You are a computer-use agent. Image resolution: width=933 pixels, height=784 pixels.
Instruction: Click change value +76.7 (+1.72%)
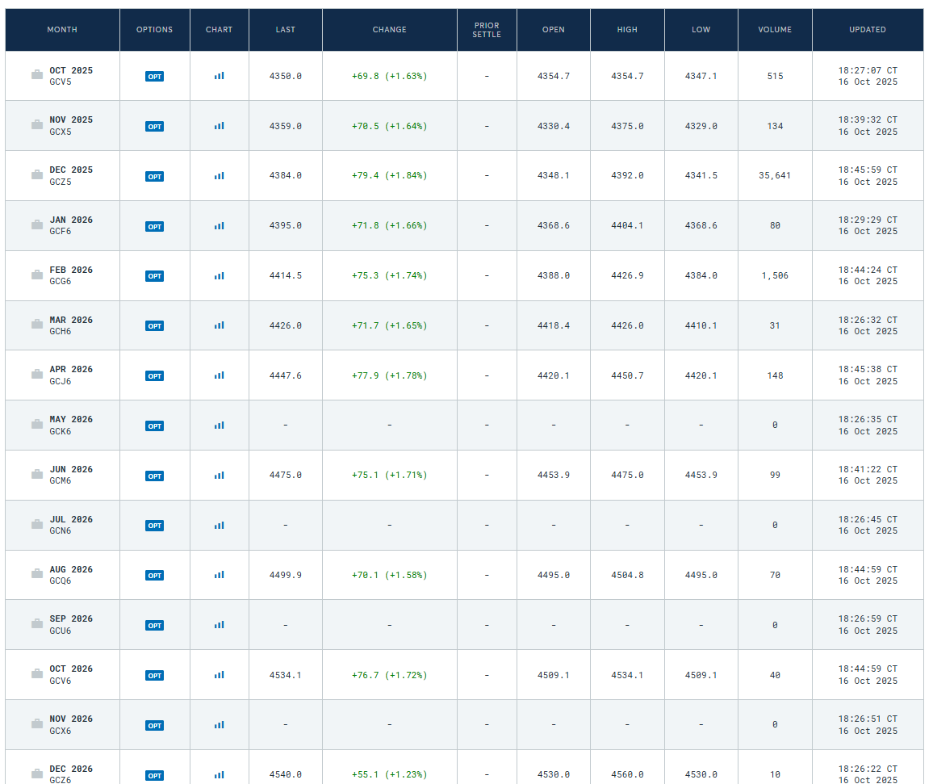pos(390,675)
